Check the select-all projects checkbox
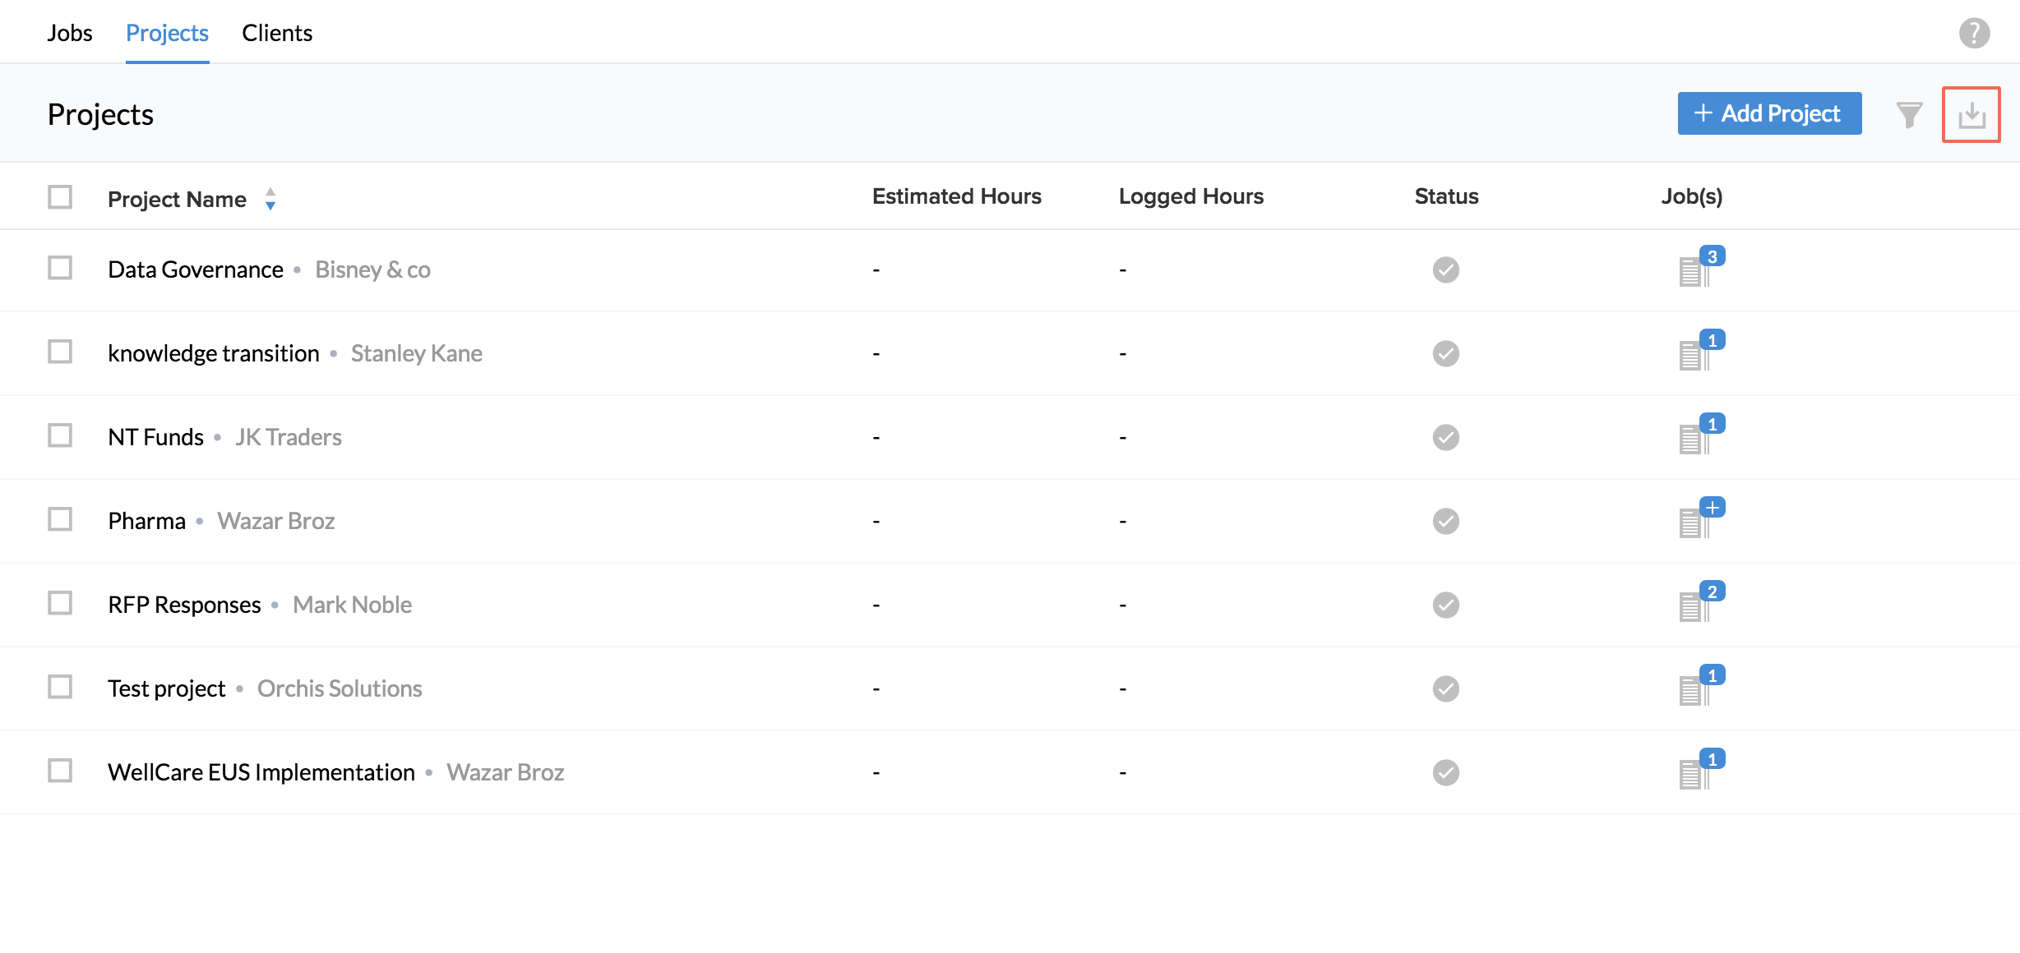Screen dimensions: 2020x953 [x=60, y=197]
